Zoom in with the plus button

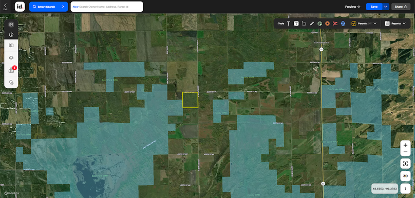click(x=405, y=145)
